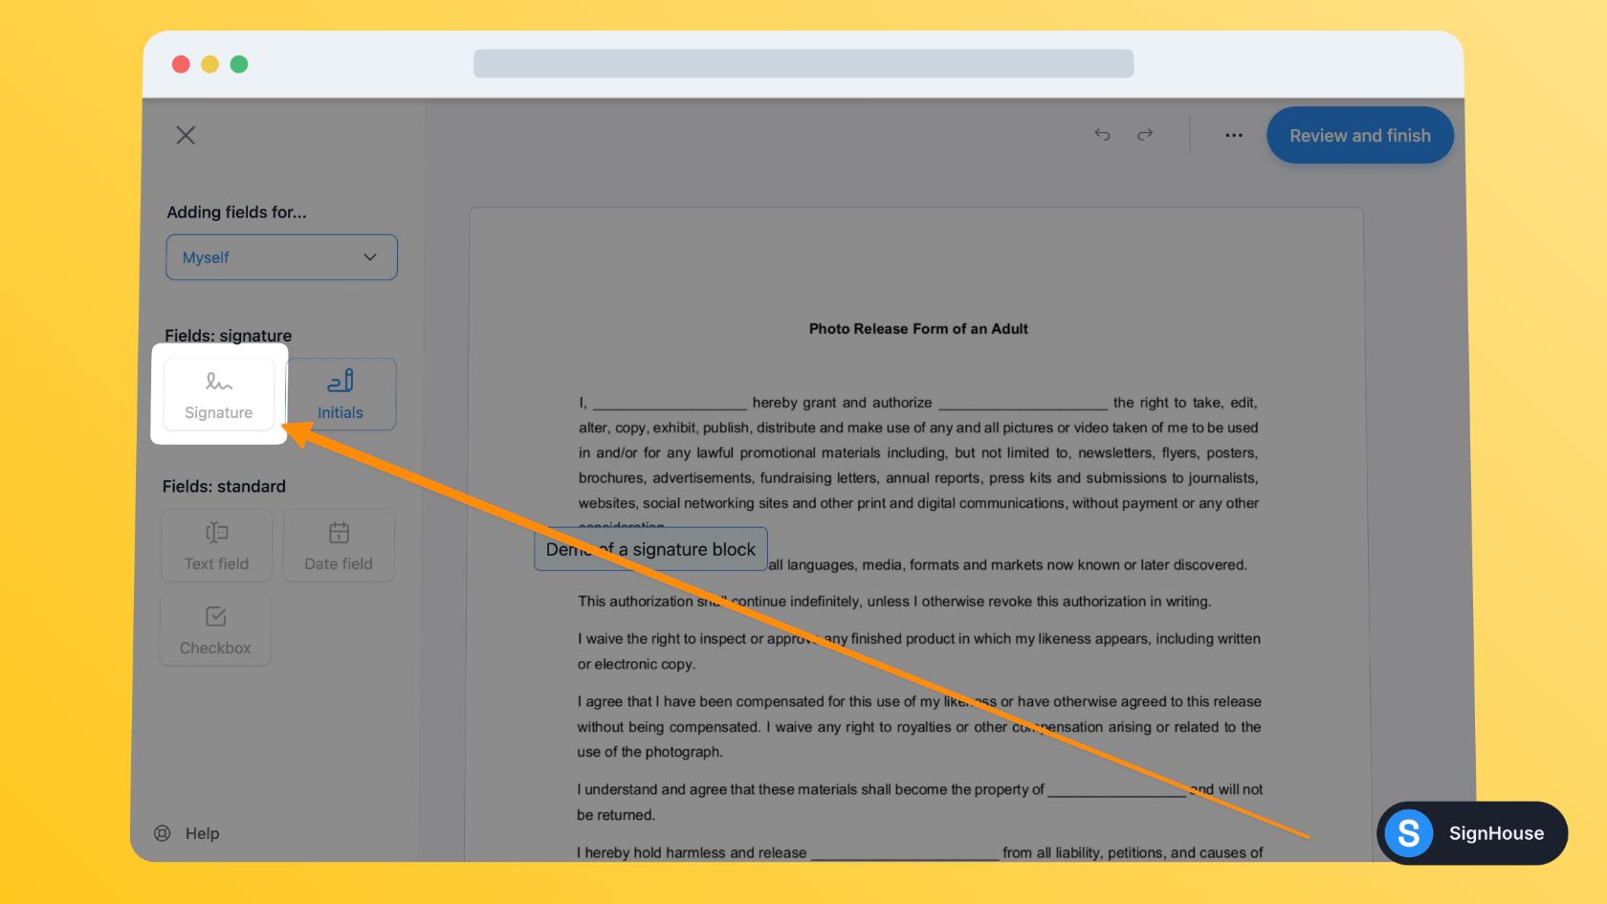The image size is (1607, 904).
Task: Redo the last change
Action: [x=1145, y=135]
